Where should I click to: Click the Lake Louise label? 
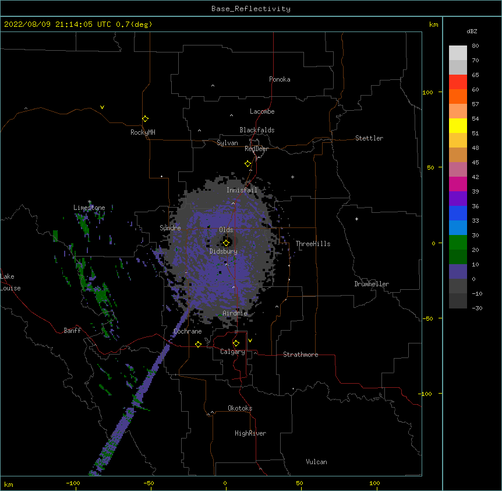(10, 282)
